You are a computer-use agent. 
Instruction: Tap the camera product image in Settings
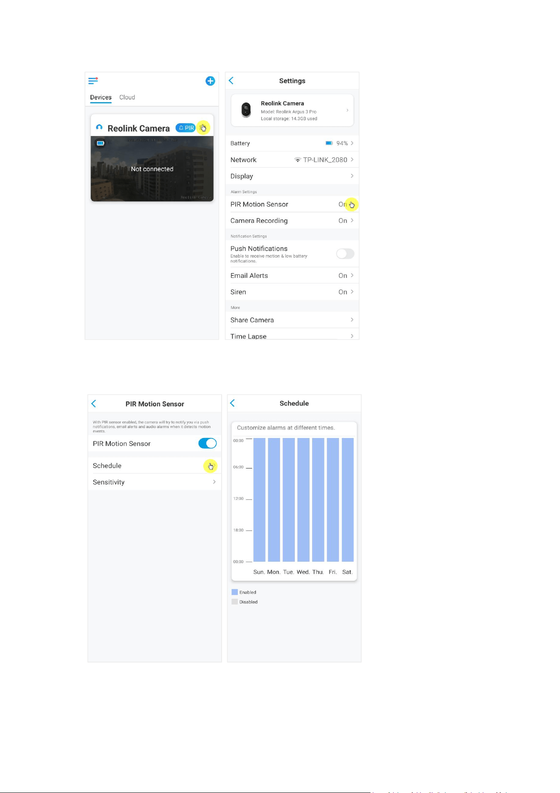246,110
